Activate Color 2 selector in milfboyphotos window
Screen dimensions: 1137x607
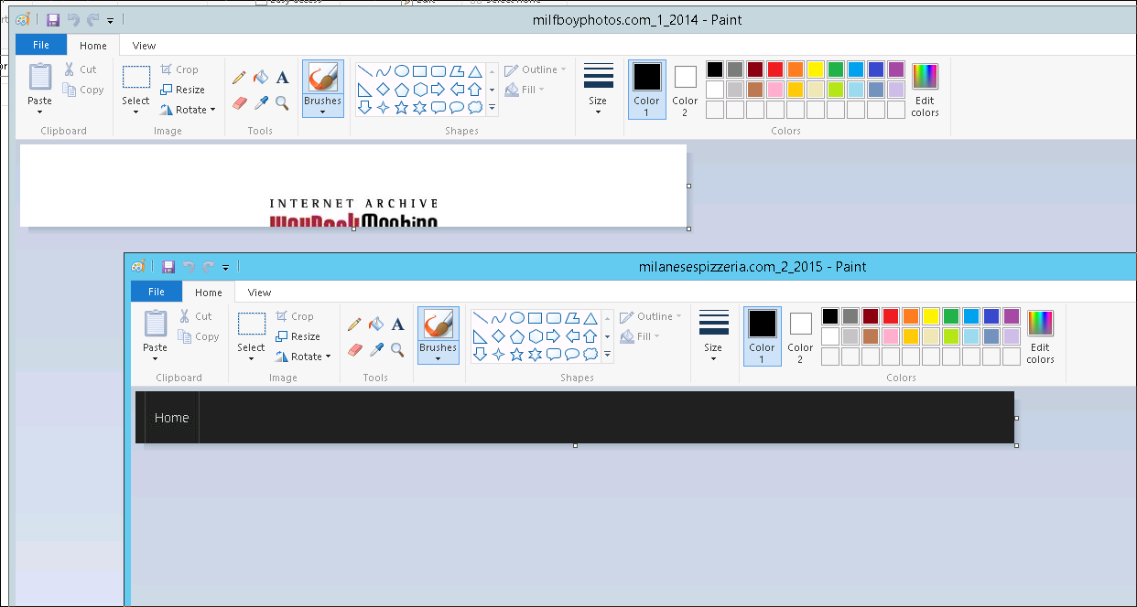685,90
